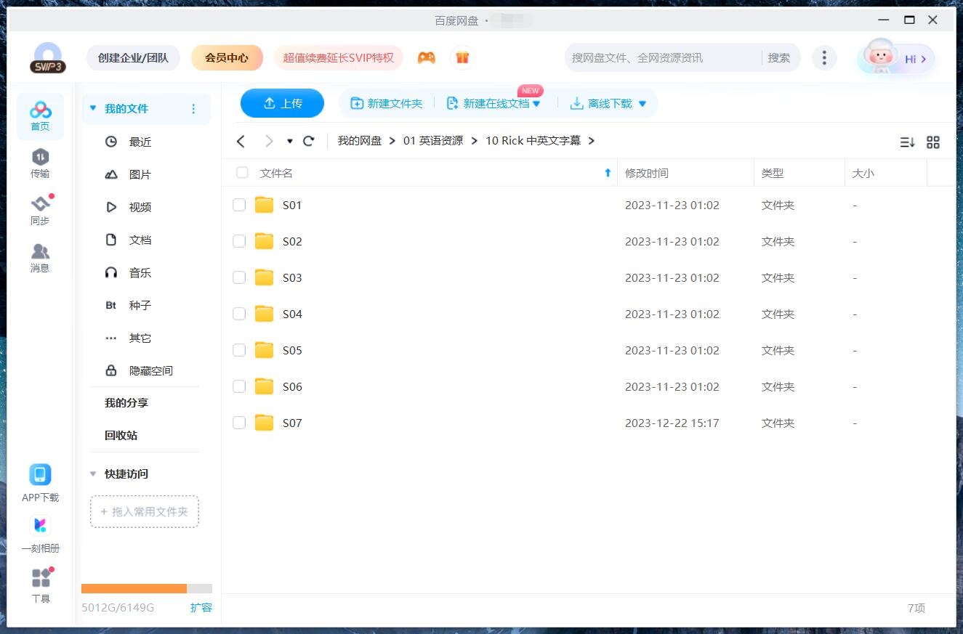Viewport: 963px width, 634px height.
Task: Click the 上传 (Upload) button
Action: tap(282, 103)
